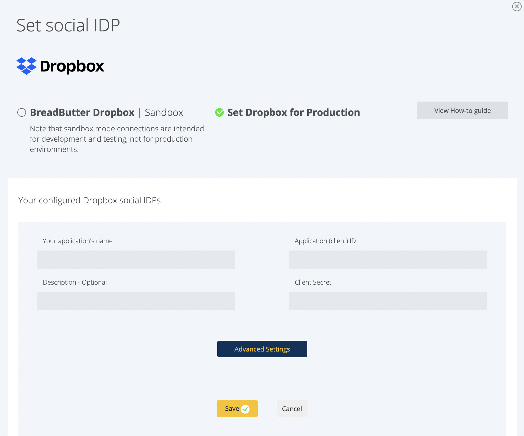Expand Advanced Settings
This screenshot has width=524, height=436.
pos(262,349)
